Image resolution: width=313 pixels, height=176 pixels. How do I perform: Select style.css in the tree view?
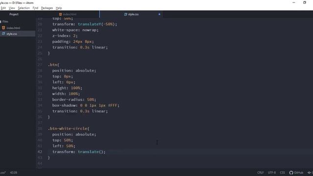tap(12, 34)
